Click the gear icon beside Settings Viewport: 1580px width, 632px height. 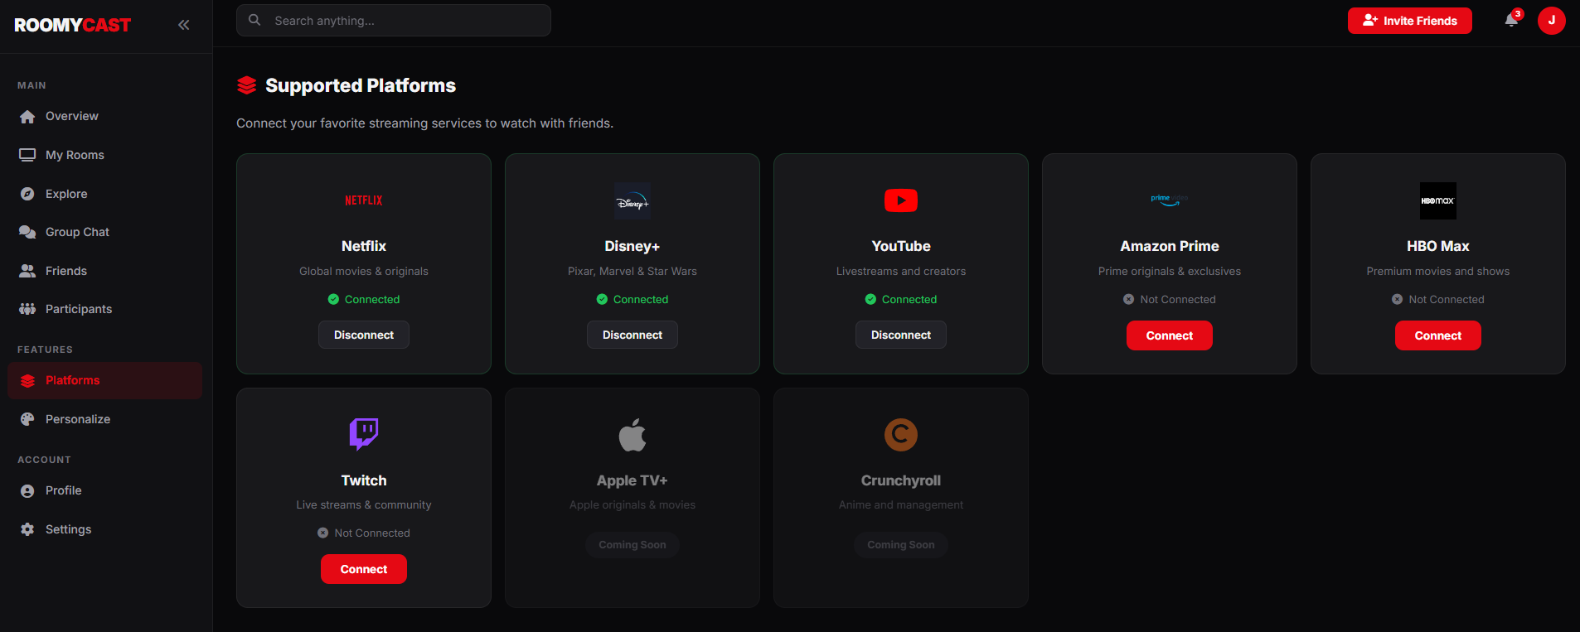tap(27, 529)
